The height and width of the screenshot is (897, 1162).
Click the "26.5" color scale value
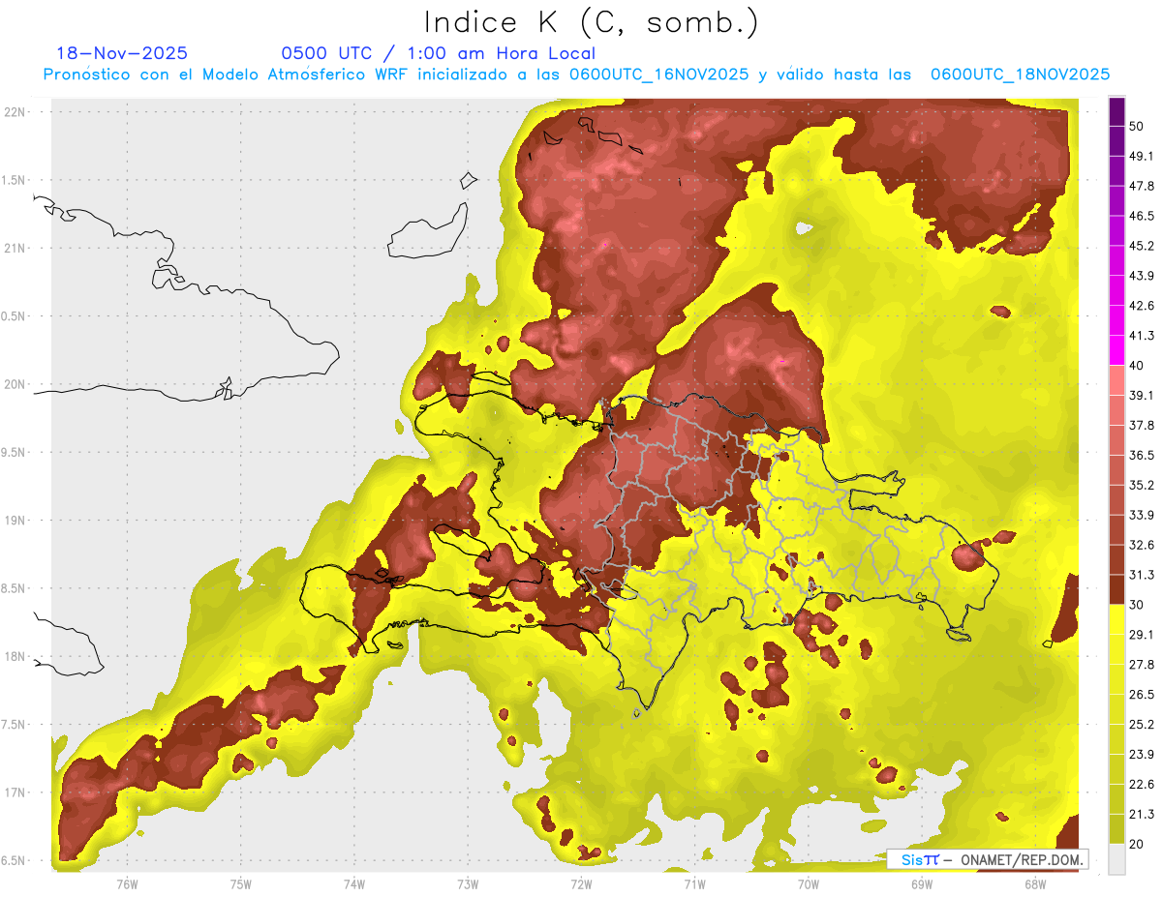click(x=1142, y=695)
